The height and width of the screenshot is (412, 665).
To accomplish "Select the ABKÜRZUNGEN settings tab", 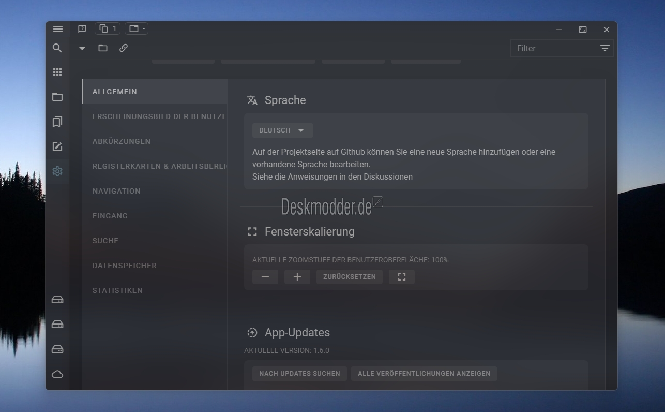I will tap(122, 141).
